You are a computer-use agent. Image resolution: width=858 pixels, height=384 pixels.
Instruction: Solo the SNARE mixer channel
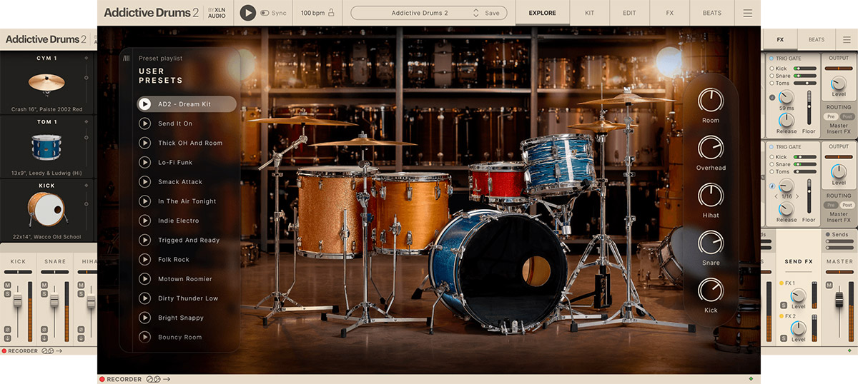point(44,294)
